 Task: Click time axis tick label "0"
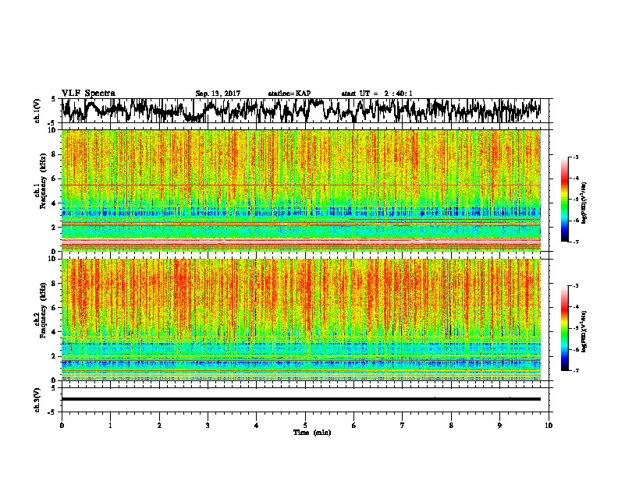click(62, 426)
